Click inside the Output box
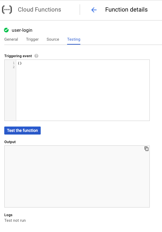This screenshot has height=232, width=162. click(77, 176)
